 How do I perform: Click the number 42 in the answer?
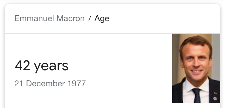(22, 65)
